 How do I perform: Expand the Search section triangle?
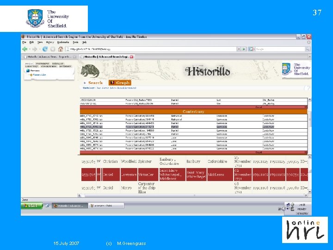tap(85, 83)
